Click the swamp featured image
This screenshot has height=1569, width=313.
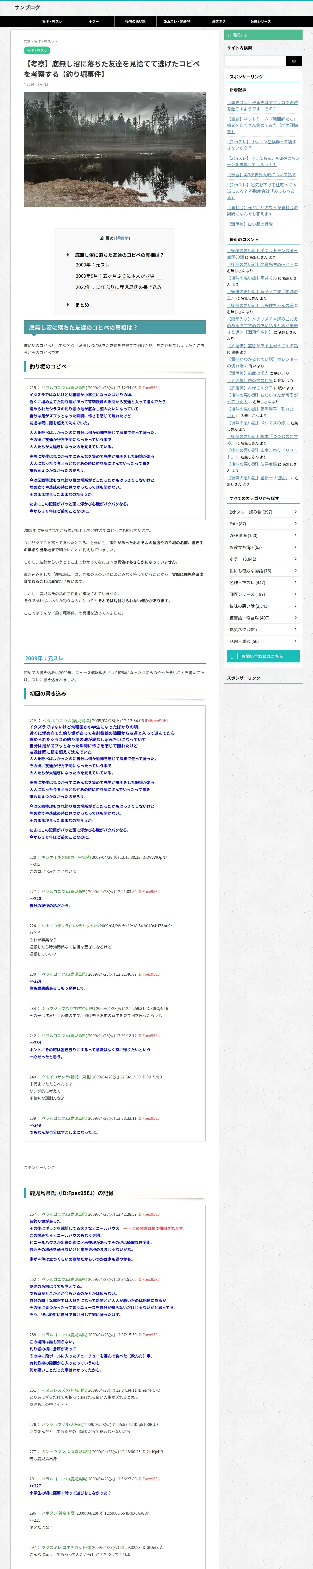point(115,150)
